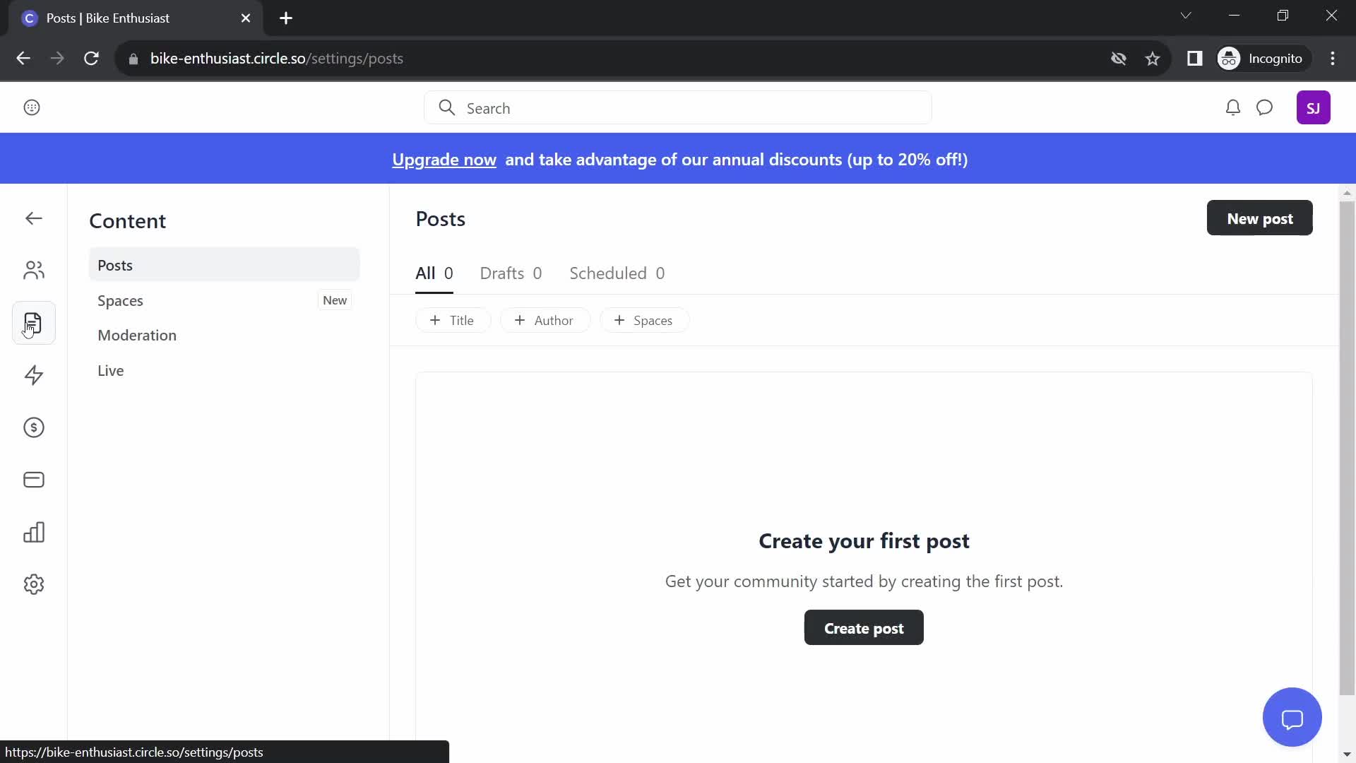Open the Content management icon
The height and width of the screenshot is (763, 1356).
pos(32,324)
